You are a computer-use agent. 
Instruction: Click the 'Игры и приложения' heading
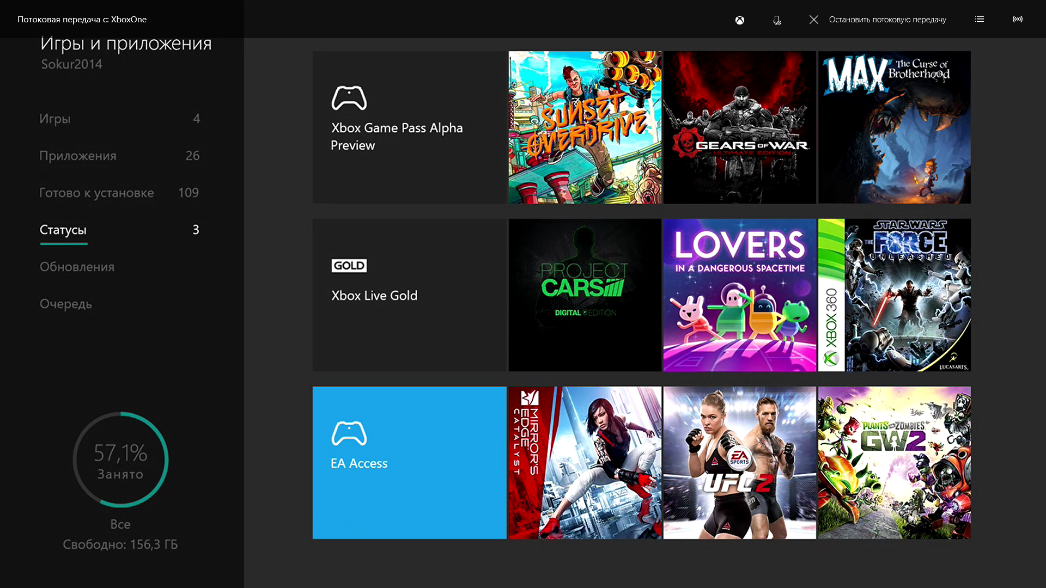point(126,44)
